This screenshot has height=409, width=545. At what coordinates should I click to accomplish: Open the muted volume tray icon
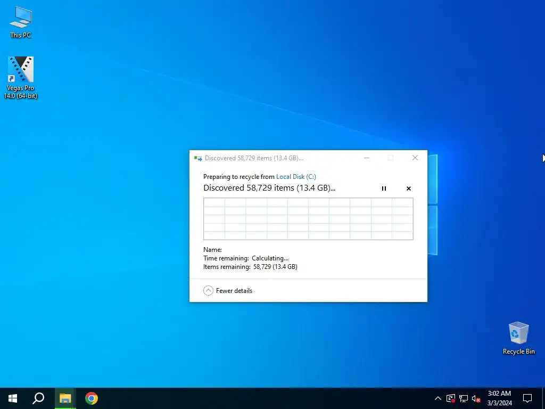(x=476, y=398)
